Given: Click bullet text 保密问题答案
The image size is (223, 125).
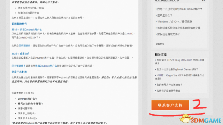Looking at the screenshot, I should [25, 109].
